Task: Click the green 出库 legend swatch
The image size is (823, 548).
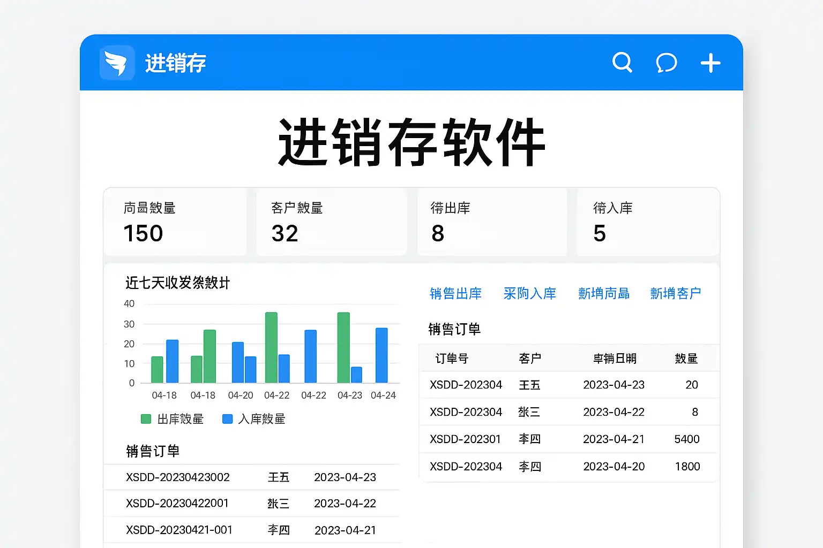Action: (146, 419)
